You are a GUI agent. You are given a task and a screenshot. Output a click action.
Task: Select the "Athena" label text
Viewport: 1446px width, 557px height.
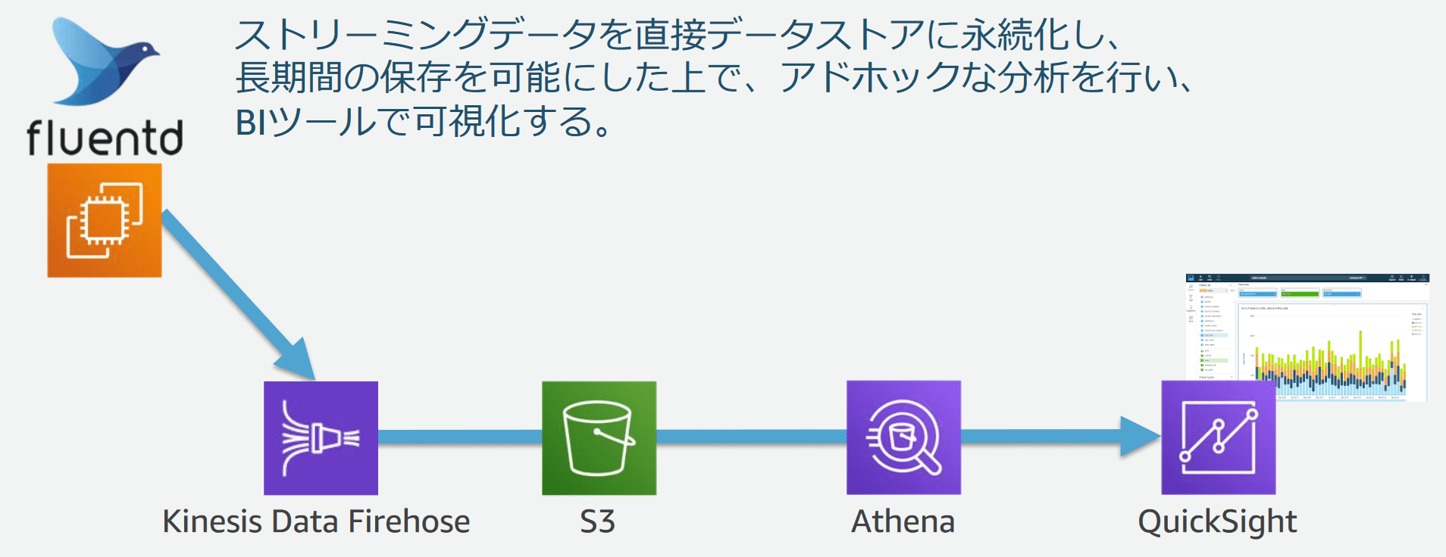903,521
